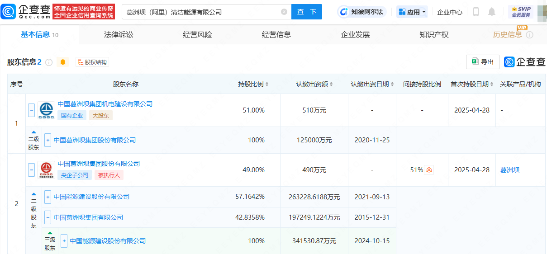Click the 葛洲坝 related product link

[510, 170]
